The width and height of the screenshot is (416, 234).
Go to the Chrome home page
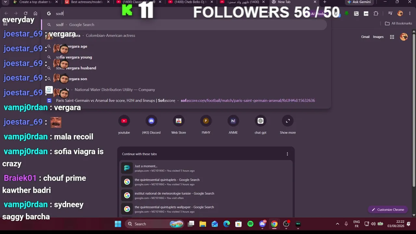click(35, 13)
